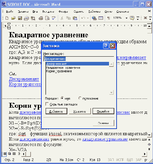Viewport: 153px width, 164px height.
Task: Open the Сервис menu
Action: pos(78,11)
